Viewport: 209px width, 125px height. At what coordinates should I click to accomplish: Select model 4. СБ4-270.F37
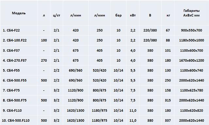[x=15, y=60]
